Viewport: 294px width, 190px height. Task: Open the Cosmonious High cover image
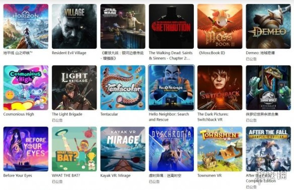[x=26, y=88]
